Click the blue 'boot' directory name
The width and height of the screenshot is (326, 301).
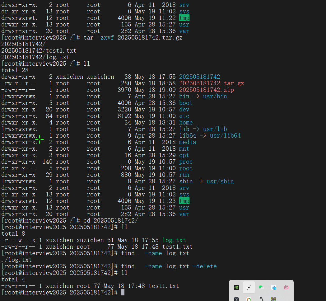[186, 103]
